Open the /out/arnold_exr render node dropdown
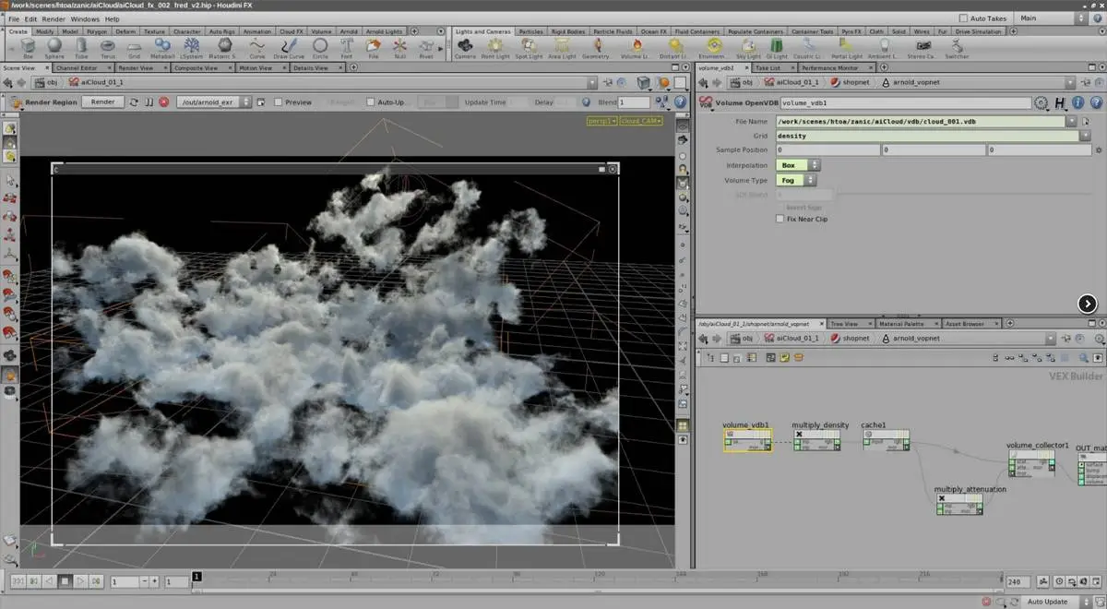 pyautogui.click(x=215, y=102)
